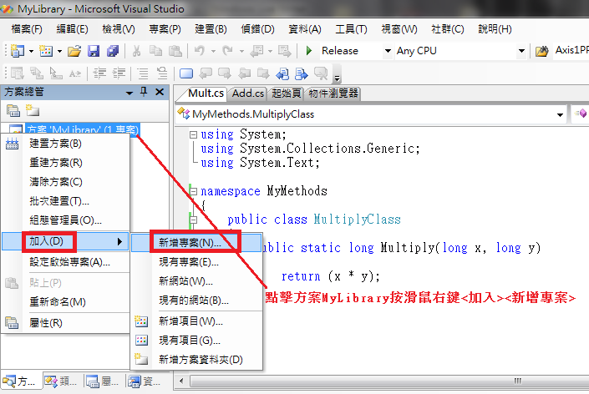Open the MyMethods.MultiplyClass type dropdown
This screenshot has height=394, width=589.
pyautogui.click(x=560, y=114)
